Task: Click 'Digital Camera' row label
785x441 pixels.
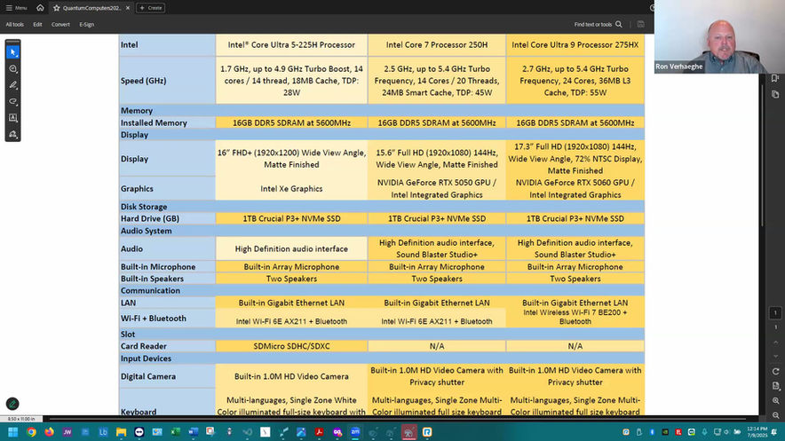Action: click(x=148, y=376)
